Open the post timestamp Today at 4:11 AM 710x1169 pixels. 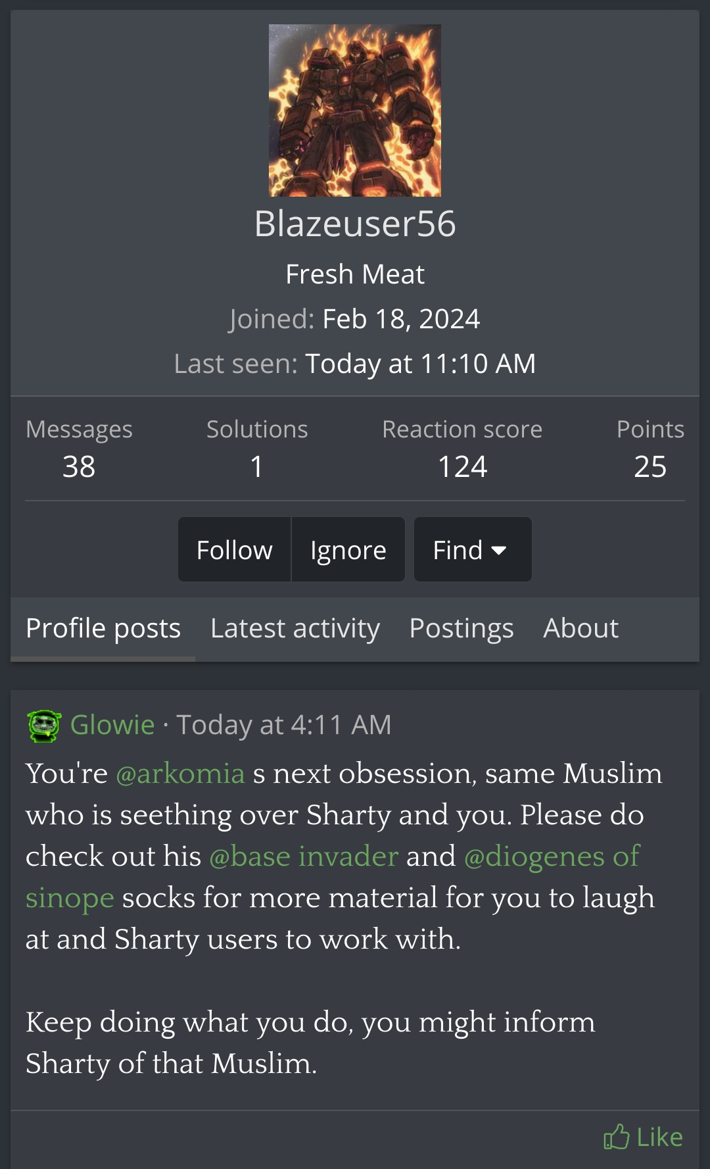[x=284, y=725]
